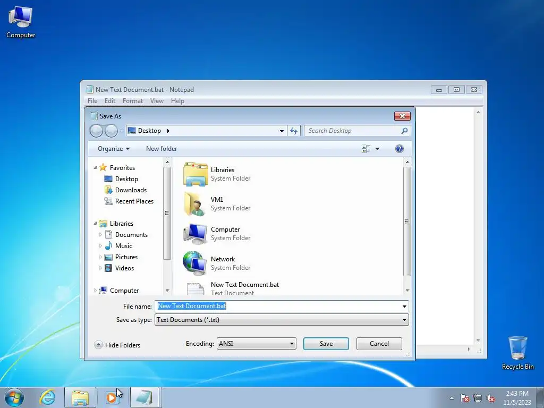Click the network tray icon
This screenshot has width=544, height=408.
pyautogui.click(x=478, y=398)
